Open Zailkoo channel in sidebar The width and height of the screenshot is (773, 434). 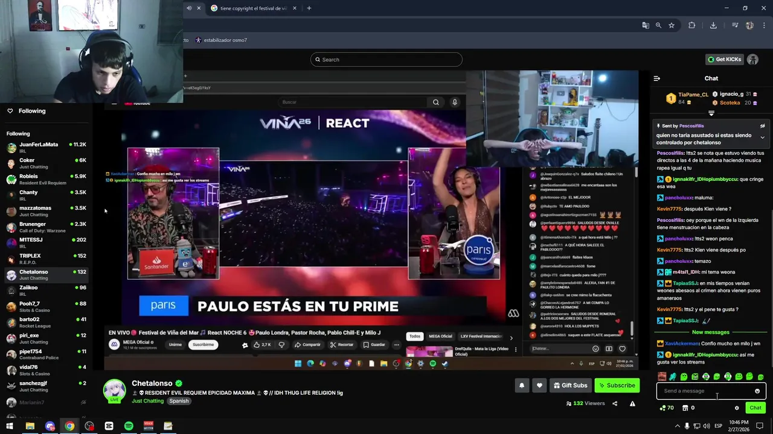click(x=47, y=291)
